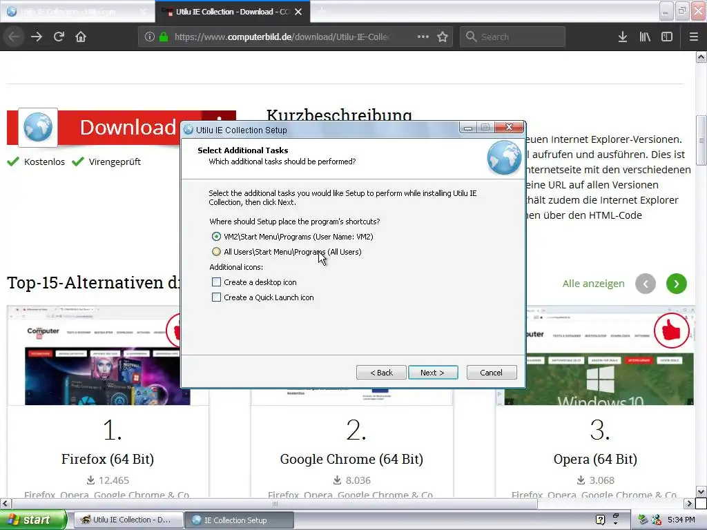Click the grey previous carousel arrow
Image resolution: width=707 pixels, height=530 pixels.
tap(646, 284)
